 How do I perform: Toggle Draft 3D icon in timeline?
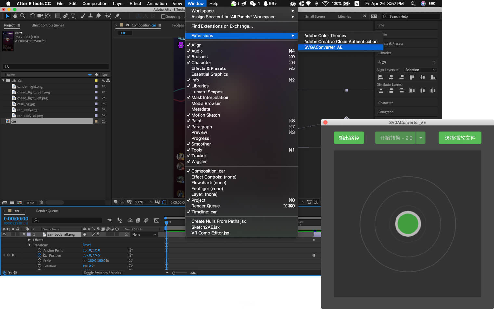[x=120, y=220]
